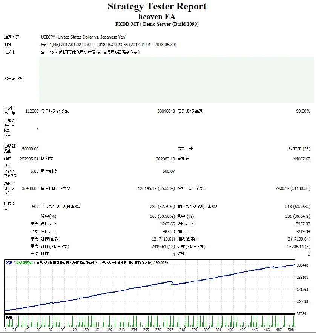Click profit trades value 306 (60.36%)
This screenshot has height=333, width=316.
pos(162,216)
